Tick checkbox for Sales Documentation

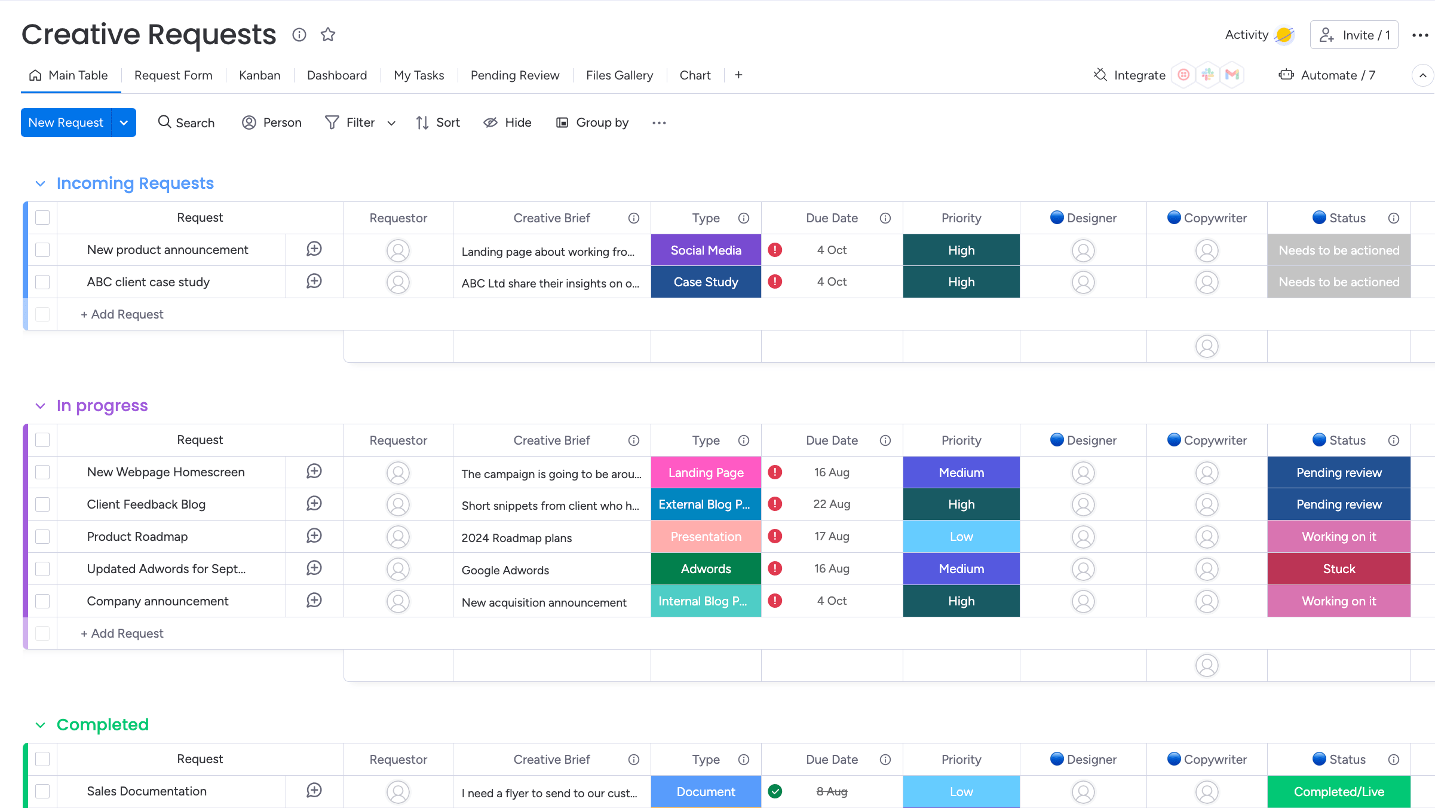tap(42, 791)
